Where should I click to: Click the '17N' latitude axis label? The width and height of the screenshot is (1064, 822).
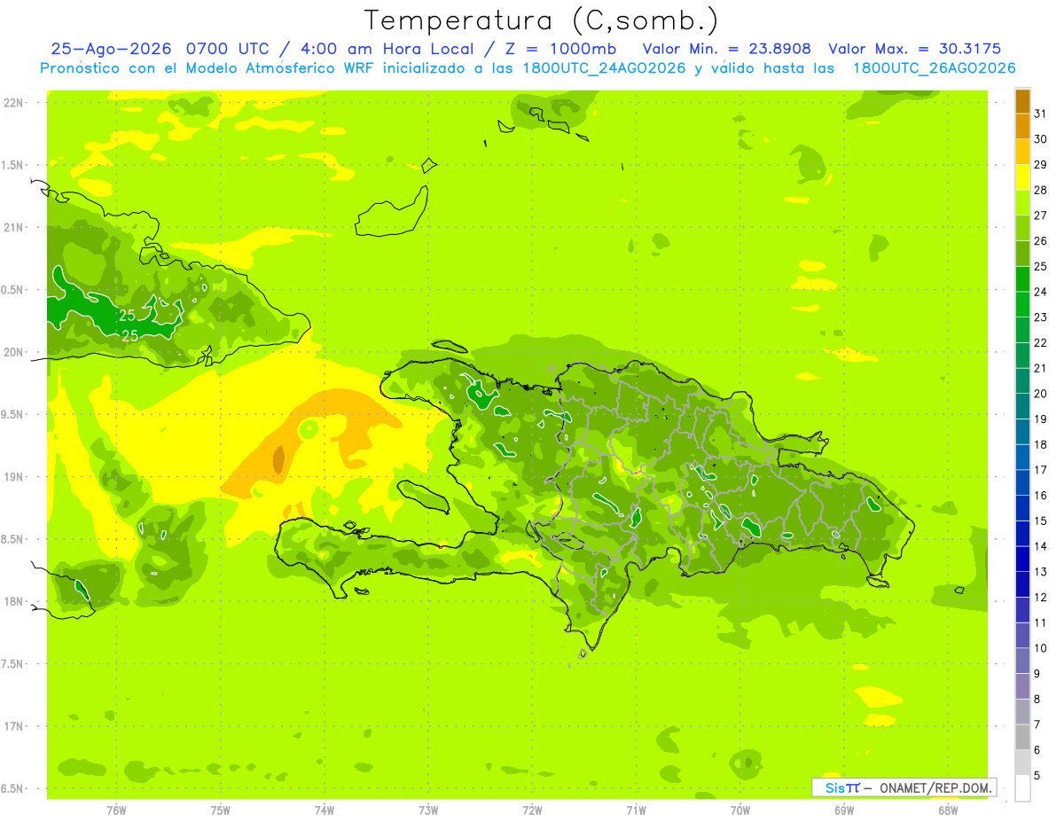[12, 726]
